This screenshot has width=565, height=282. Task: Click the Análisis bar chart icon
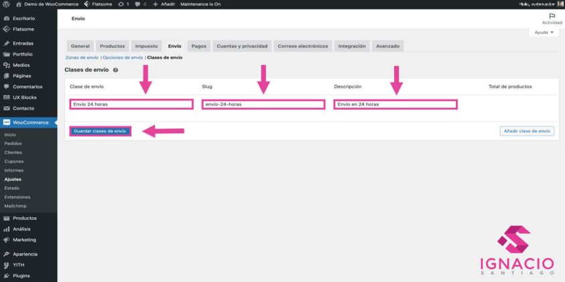[x=7, y=229]
